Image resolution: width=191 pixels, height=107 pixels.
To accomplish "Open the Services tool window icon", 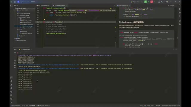I will (11, 92).
